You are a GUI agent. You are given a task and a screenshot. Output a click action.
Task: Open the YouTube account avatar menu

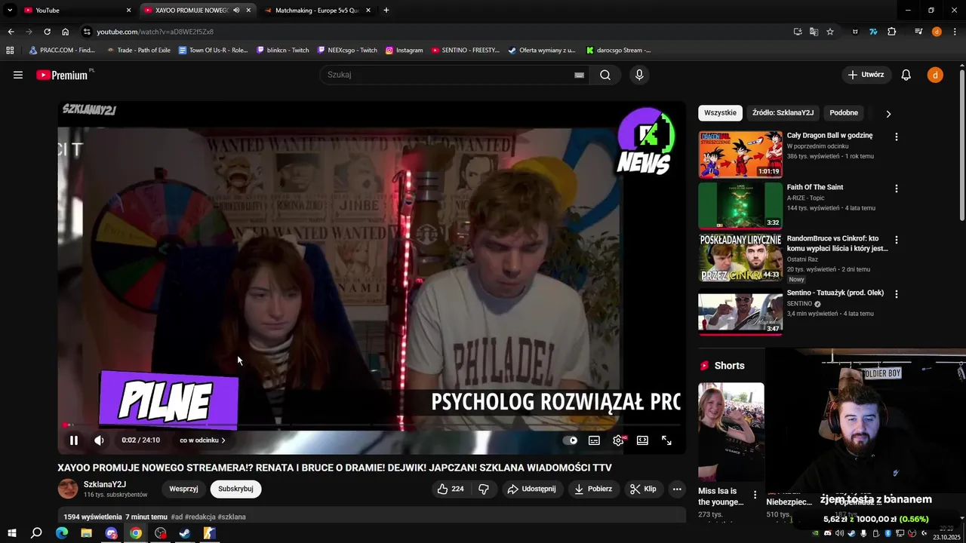(x=935, y=75)
